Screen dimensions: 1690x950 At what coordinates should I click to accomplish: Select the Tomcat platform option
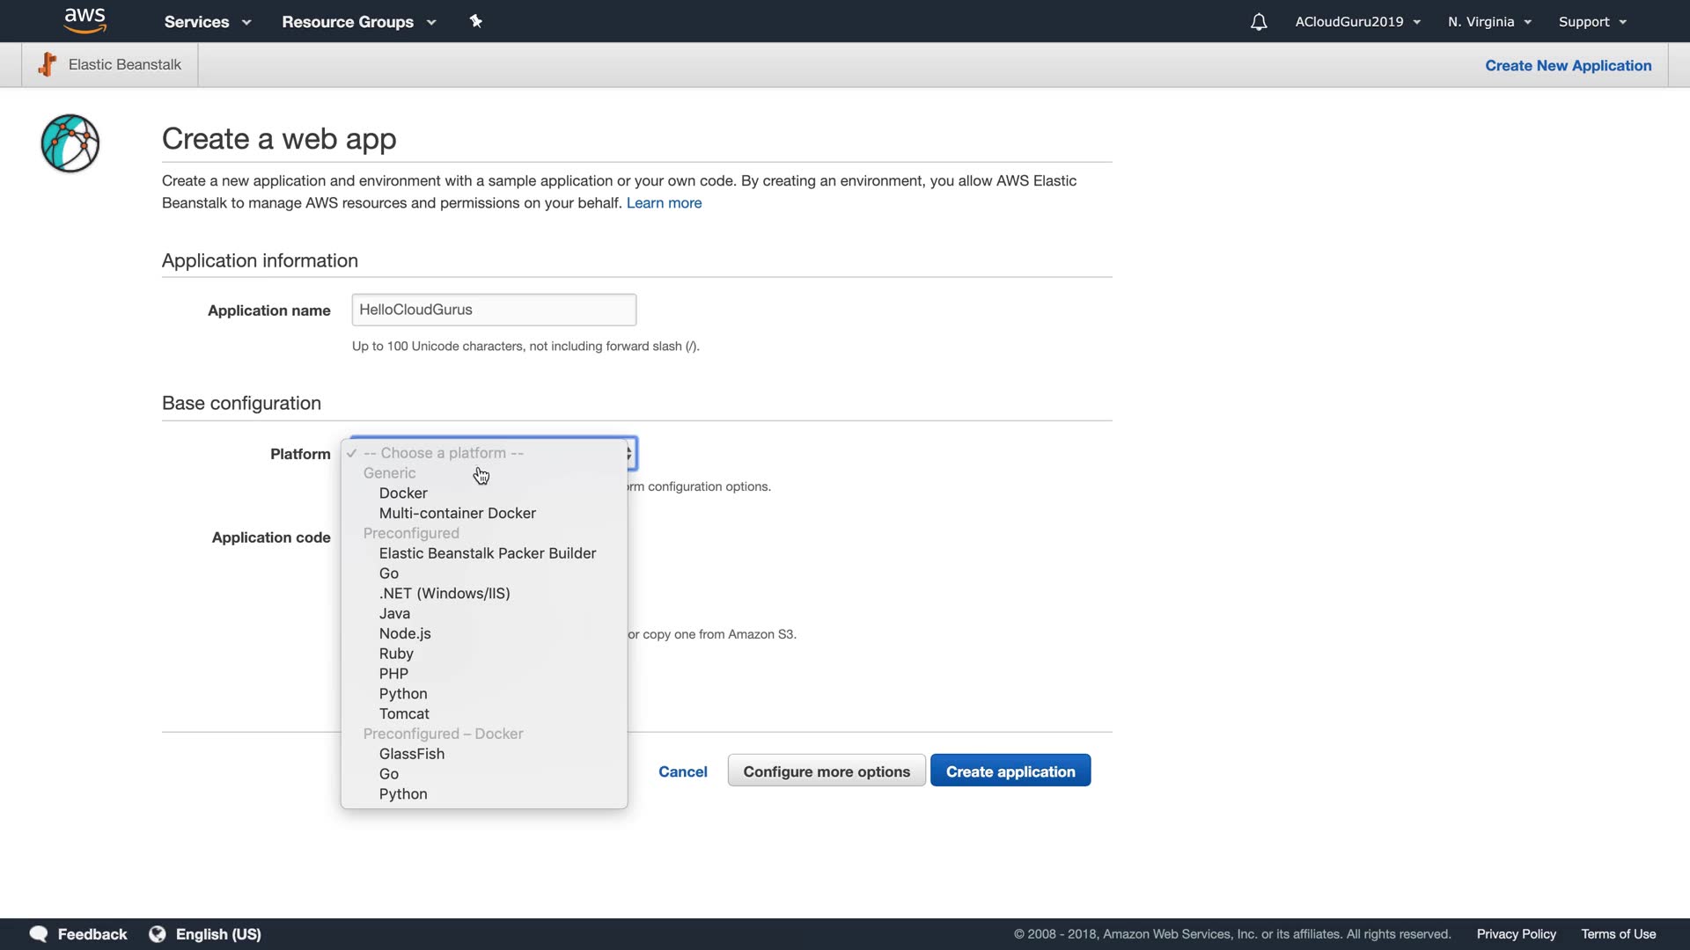pos(404,713)
